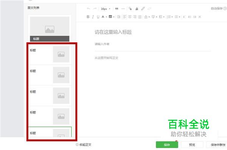The image size is (227, 150).
Task: Toggle the 收起正文 circle option
Action: point(77,144)
